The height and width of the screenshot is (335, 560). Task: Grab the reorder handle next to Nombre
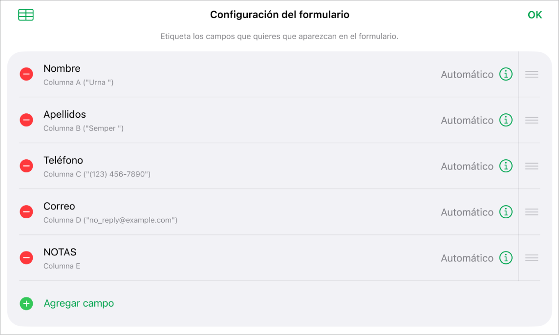531,74
